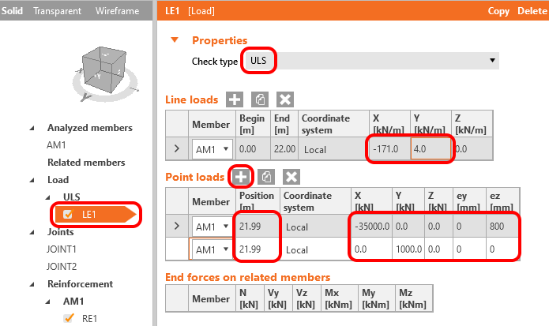549x326 pixels.
Task: Click Delete in the LE1 header
Action: coord(531,11)
